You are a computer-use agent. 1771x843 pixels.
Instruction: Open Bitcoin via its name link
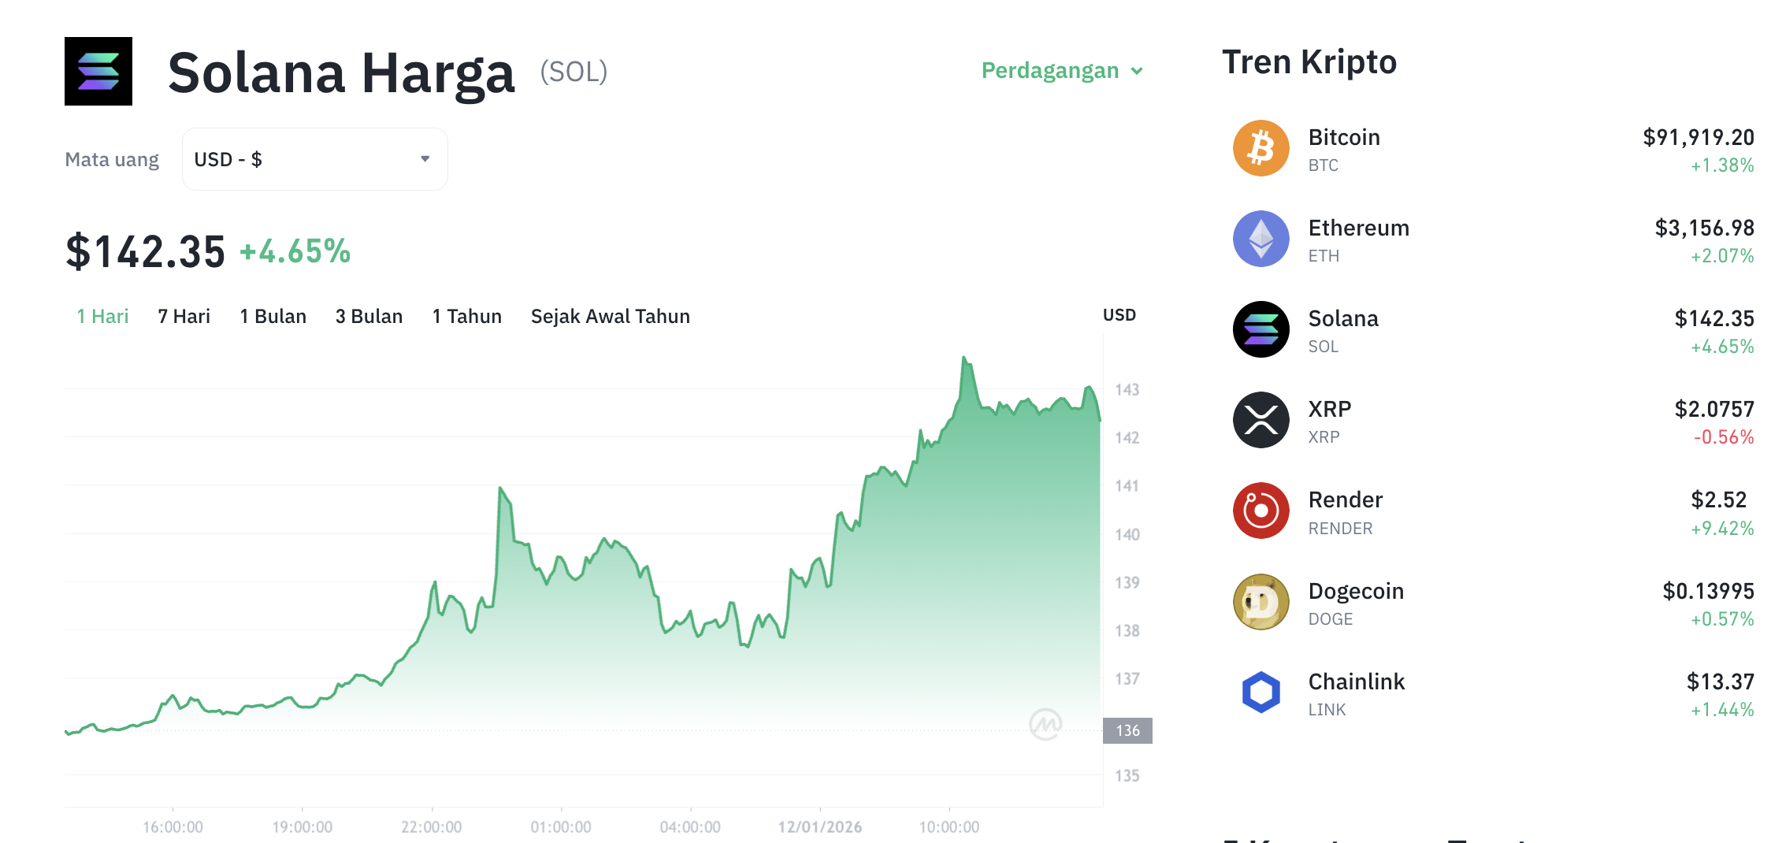(x=1344, y=136)
